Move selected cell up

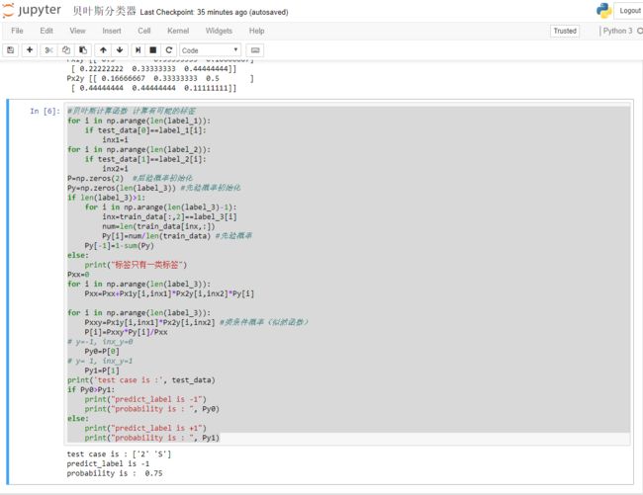(x=103, y=50)
